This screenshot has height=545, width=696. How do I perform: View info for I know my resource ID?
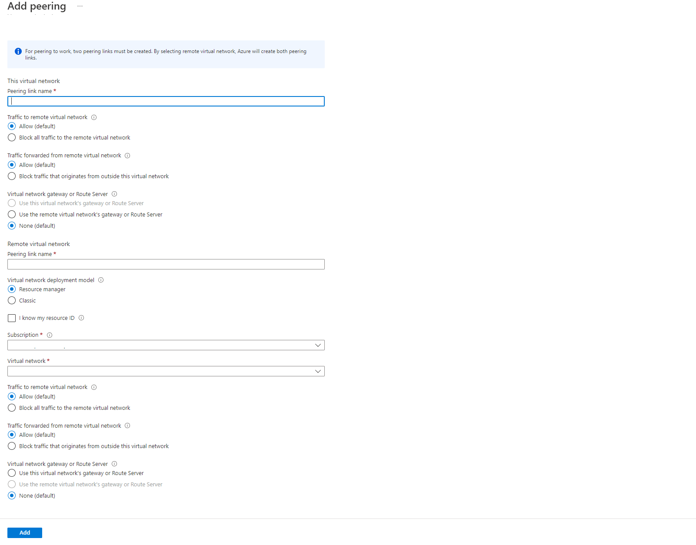pos(81,318)
